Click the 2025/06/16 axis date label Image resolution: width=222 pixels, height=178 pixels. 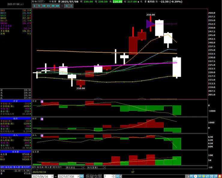point(39,172)
